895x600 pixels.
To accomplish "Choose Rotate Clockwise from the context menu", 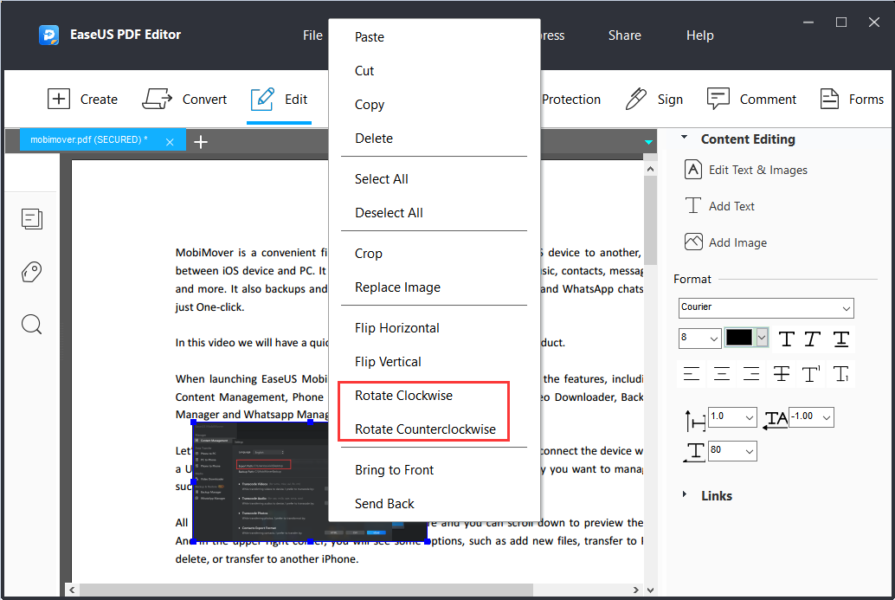I will 404,395.
